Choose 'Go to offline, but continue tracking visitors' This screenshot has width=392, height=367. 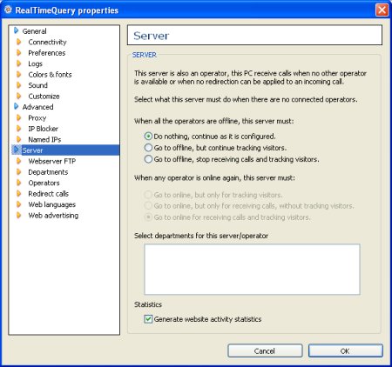click(148, 148)
